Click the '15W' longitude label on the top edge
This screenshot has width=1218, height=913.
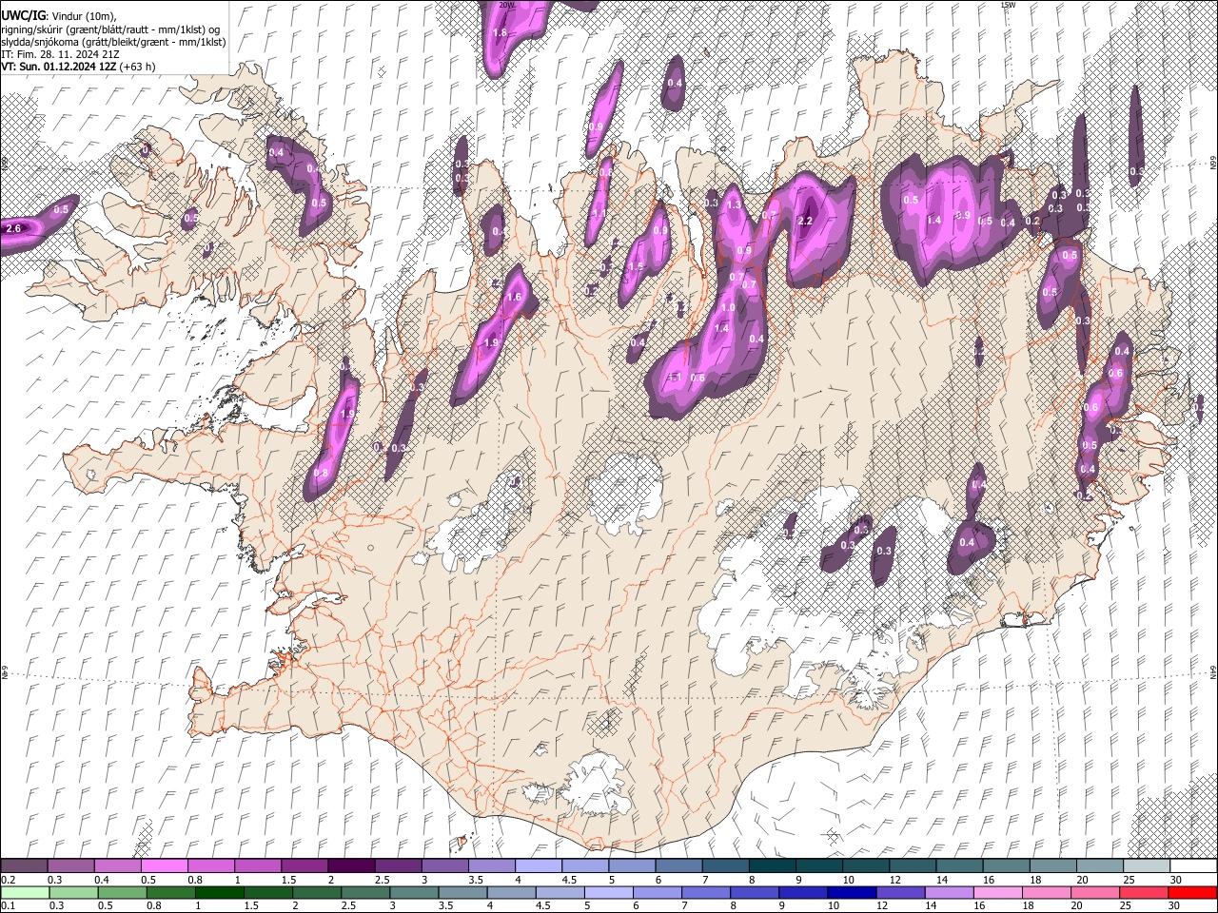(x=1009, y=5)
